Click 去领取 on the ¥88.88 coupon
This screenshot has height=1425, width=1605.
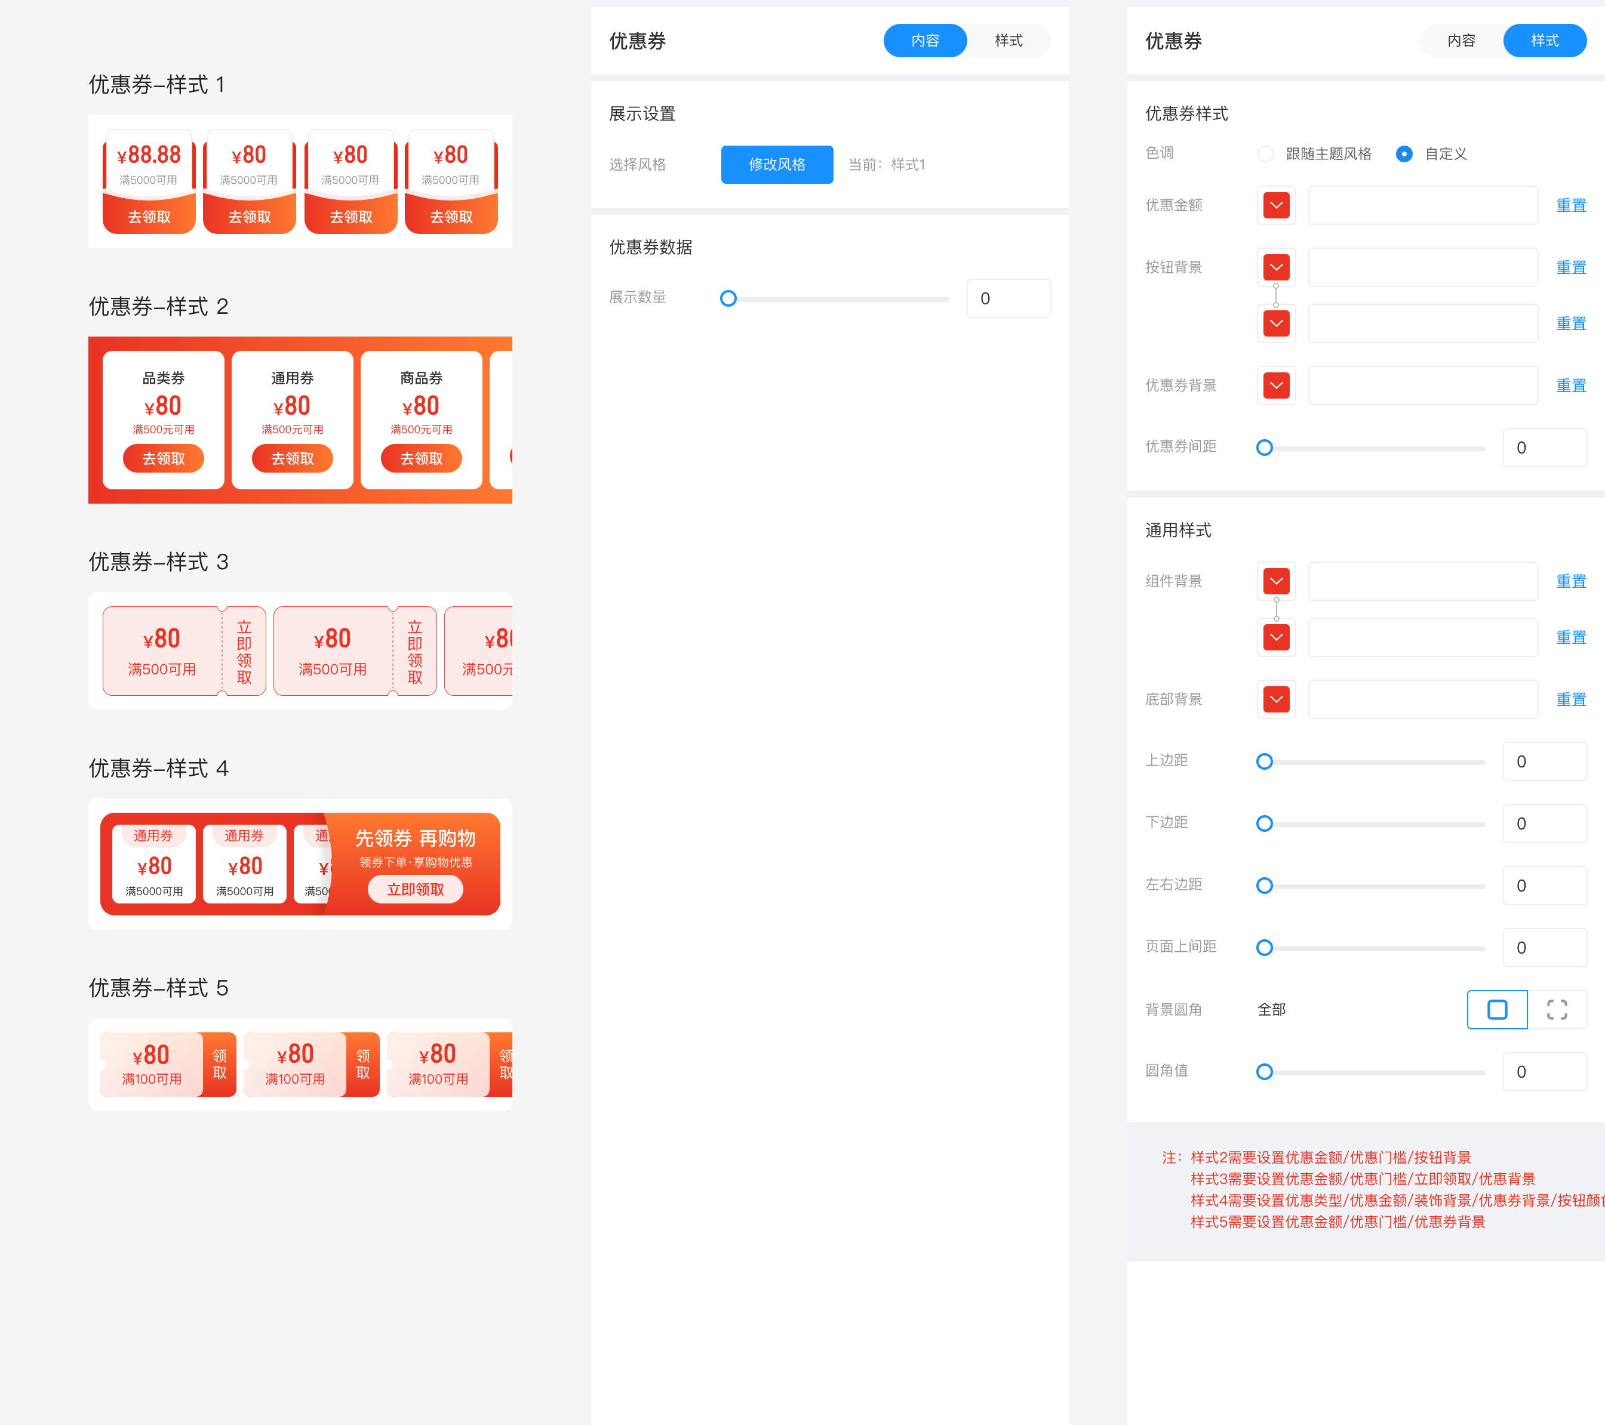click(149, 217)
